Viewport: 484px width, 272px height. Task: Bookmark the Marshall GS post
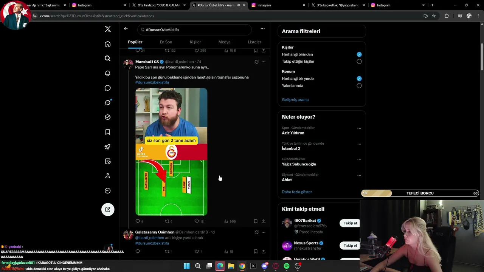pyautogui.click(x=256, y=221)
